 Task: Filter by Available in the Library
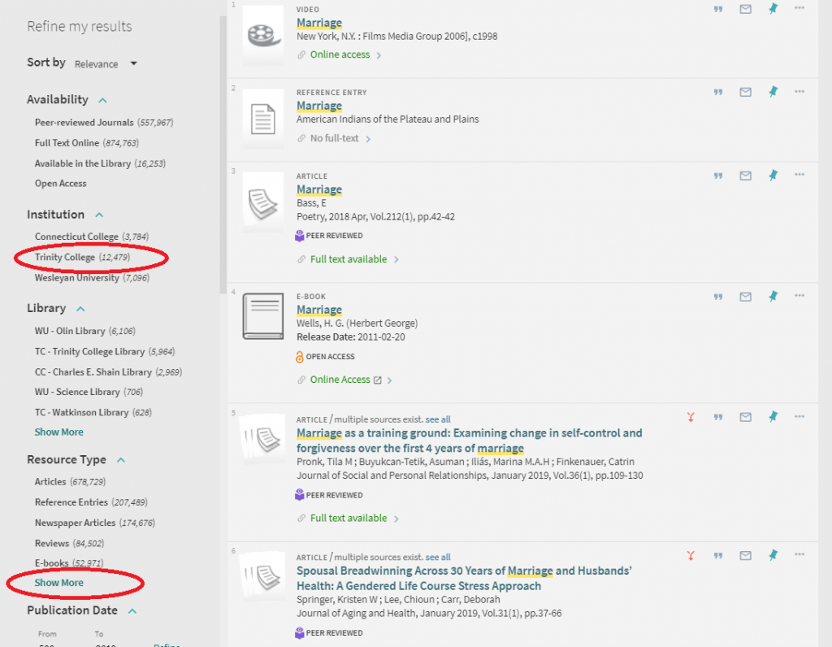tap(100, 163)
